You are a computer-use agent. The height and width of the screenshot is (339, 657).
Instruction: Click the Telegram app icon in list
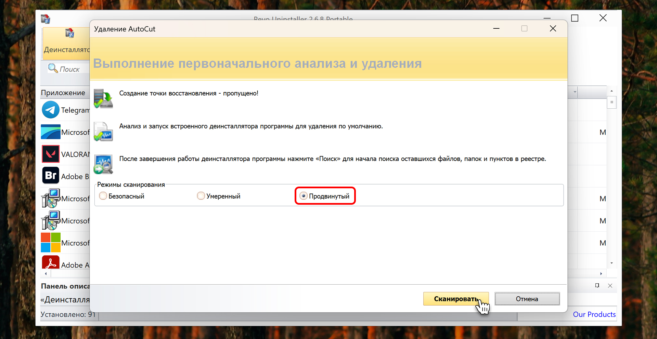point(50,110)
